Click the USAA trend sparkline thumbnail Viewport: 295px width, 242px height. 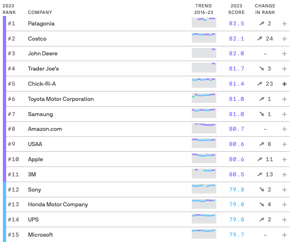pos(204,143)
